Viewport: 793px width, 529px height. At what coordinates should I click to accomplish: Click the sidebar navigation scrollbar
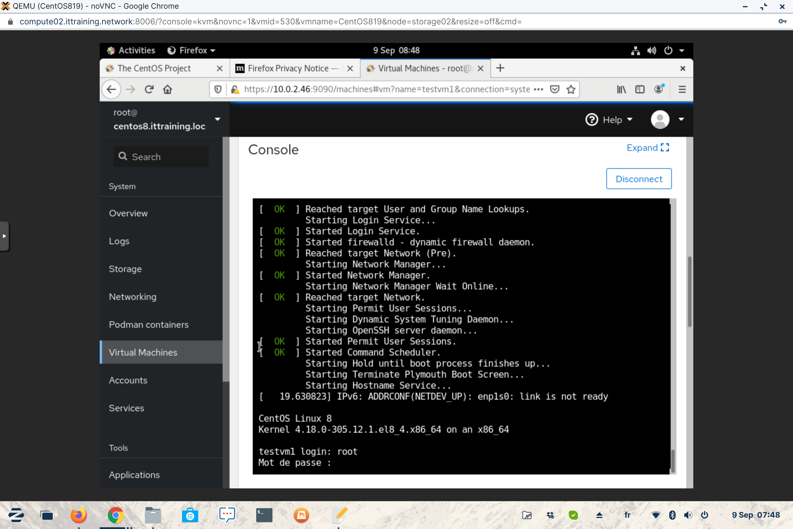(225, 259)
